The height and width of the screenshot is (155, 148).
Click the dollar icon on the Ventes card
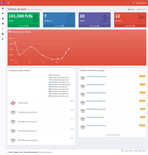(35, 18)
